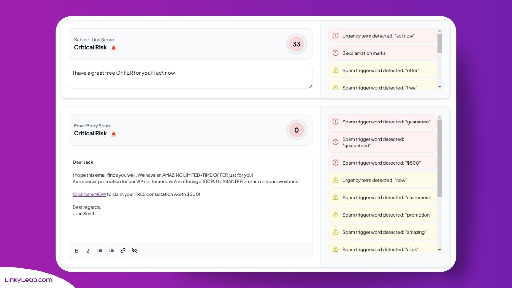Click the Bold formatting icon

click(77, 250)
